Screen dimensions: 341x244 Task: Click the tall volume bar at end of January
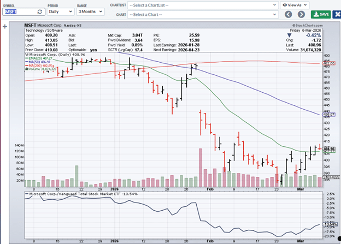[201, 168]
